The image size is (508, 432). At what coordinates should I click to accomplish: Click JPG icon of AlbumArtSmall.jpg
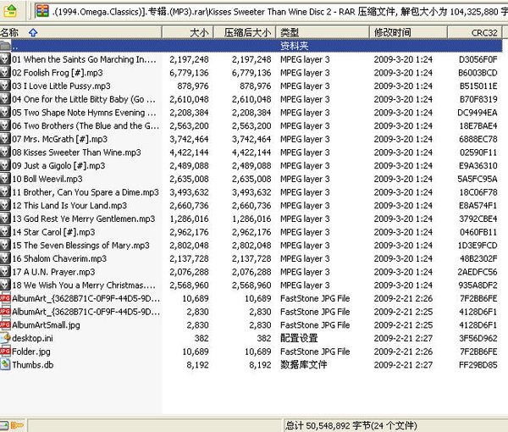(x=5, y=324)
